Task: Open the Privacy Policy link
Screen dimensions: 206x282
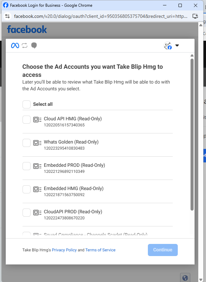Action: [x=64, y=250]
